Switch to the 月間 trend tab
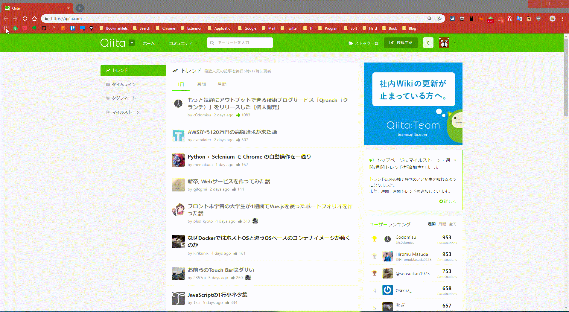 pos(222,84)
